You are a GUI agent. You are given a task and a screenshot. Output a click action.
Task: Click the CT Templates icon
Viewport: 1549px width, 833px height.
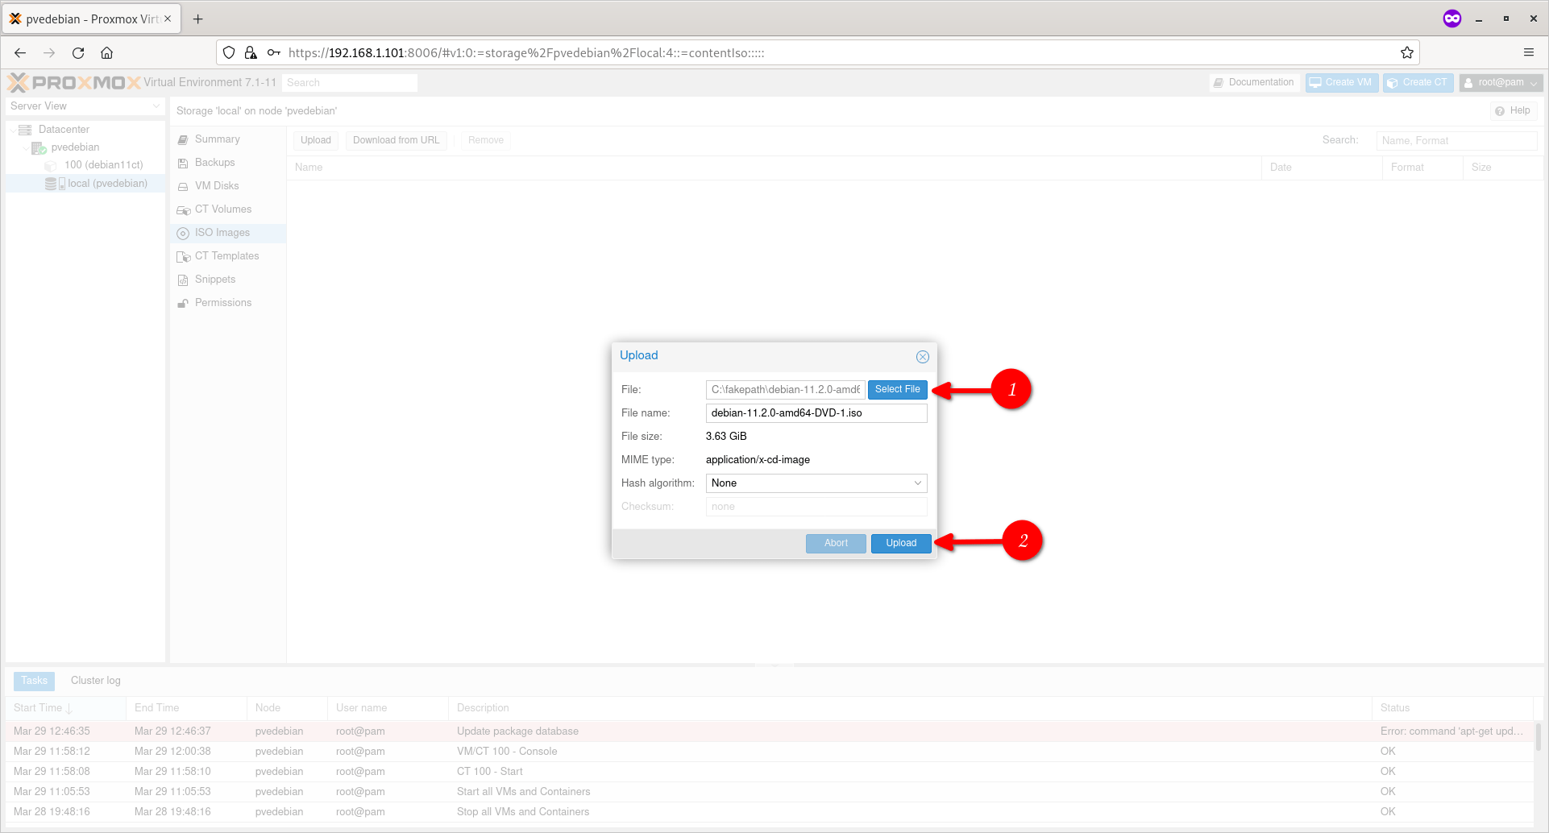pos(183,257)
